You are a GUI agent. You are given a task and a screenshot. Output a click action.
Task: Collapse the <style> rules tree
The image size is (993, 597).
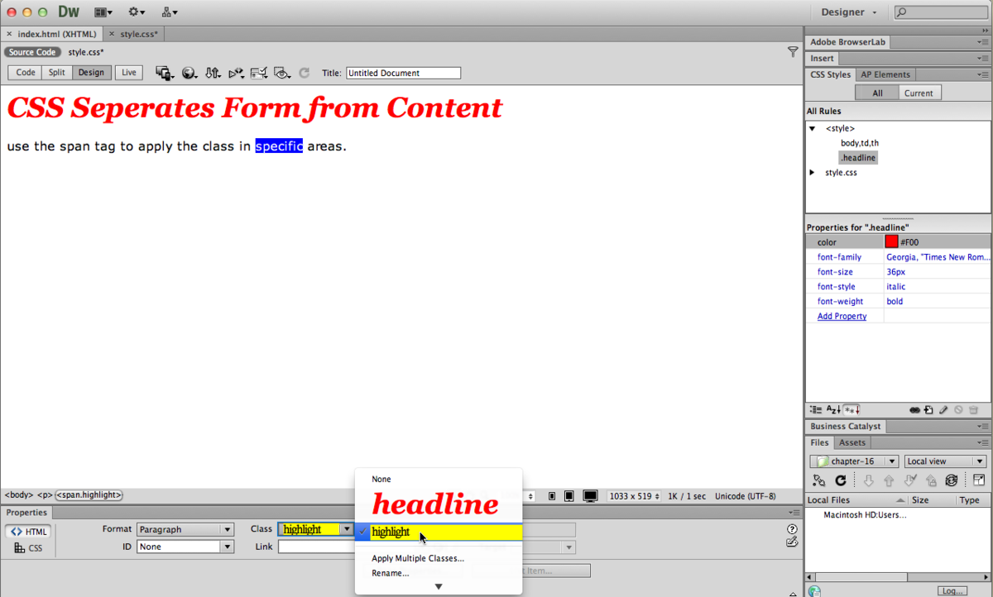click(x=813, y=128)
